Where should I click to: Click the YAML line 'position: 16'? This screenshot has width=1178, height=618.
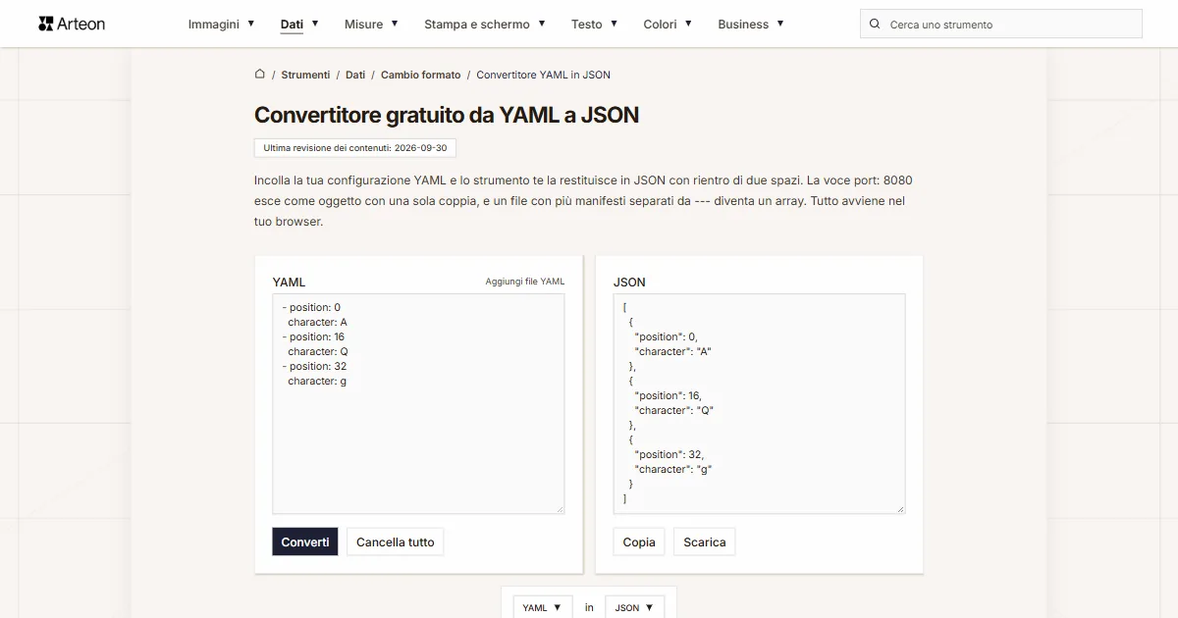313,336
